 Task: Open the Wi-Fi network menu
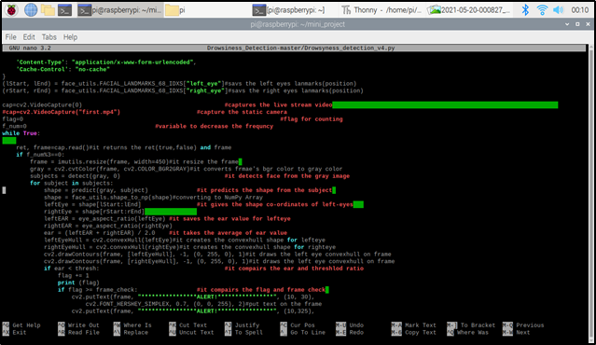tap(542, 10)
